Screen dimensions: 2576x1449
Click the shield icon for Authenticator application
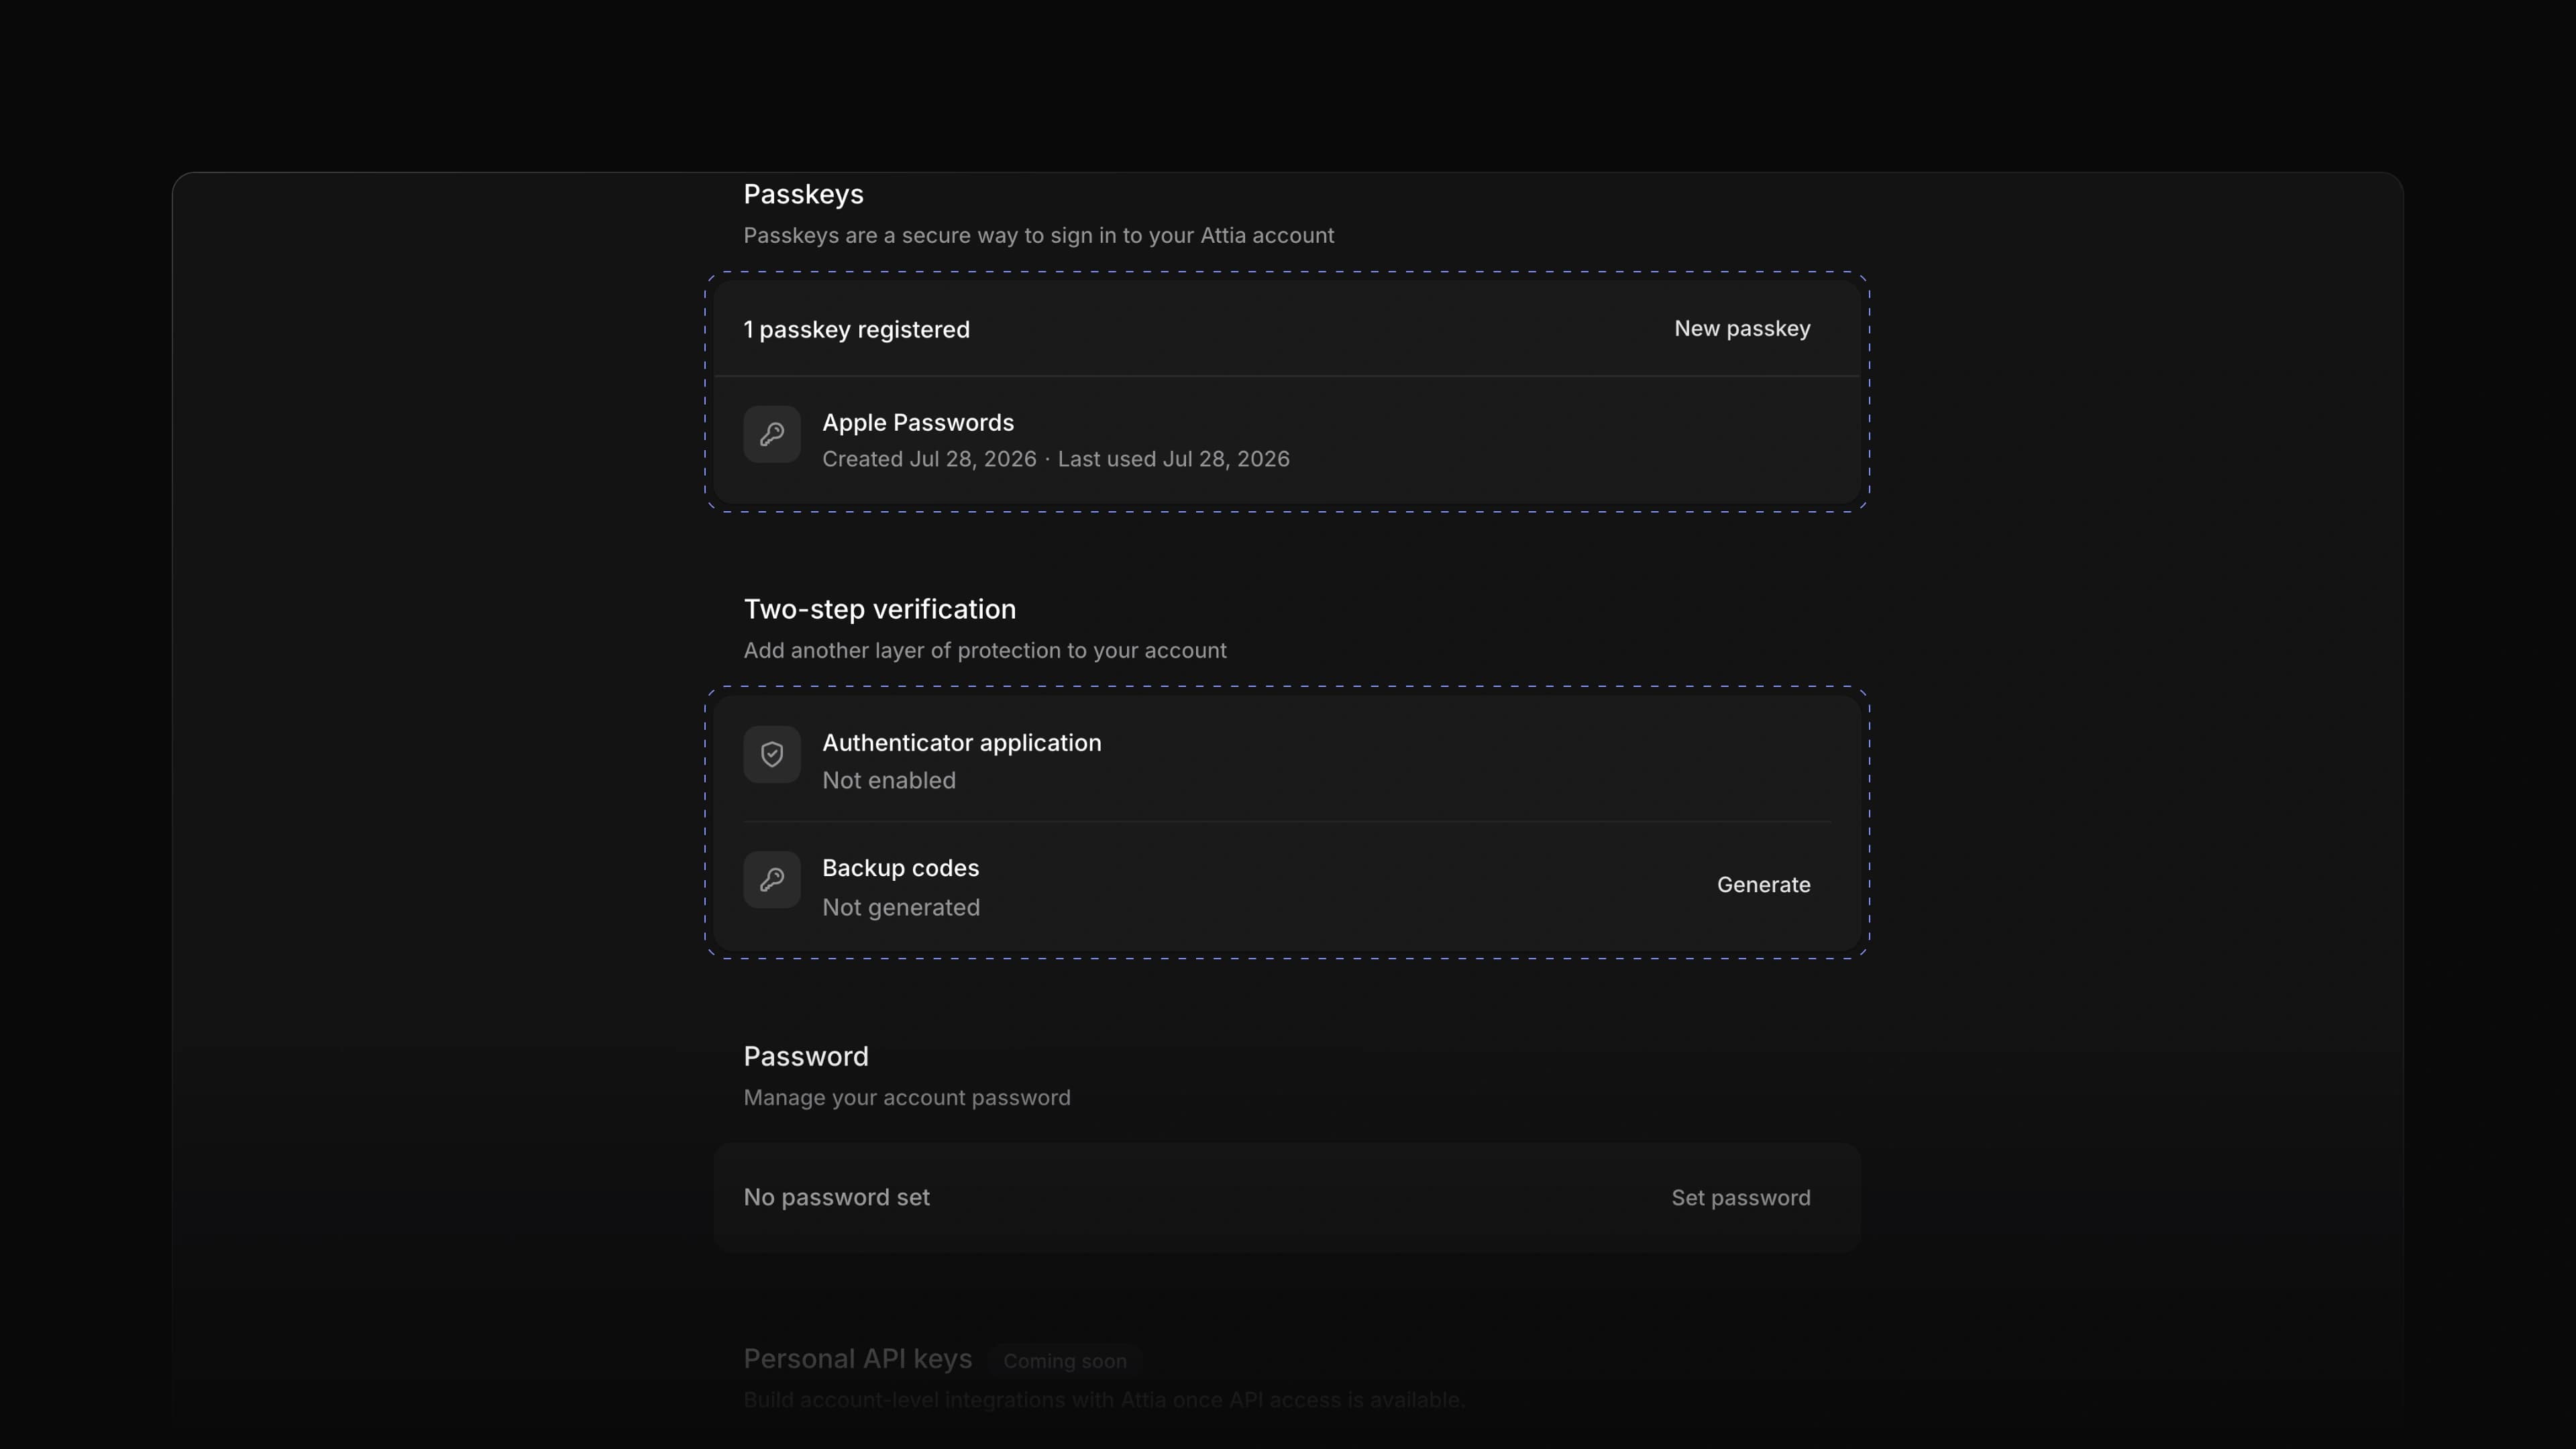pyautogui.click(x=771, y=754)
